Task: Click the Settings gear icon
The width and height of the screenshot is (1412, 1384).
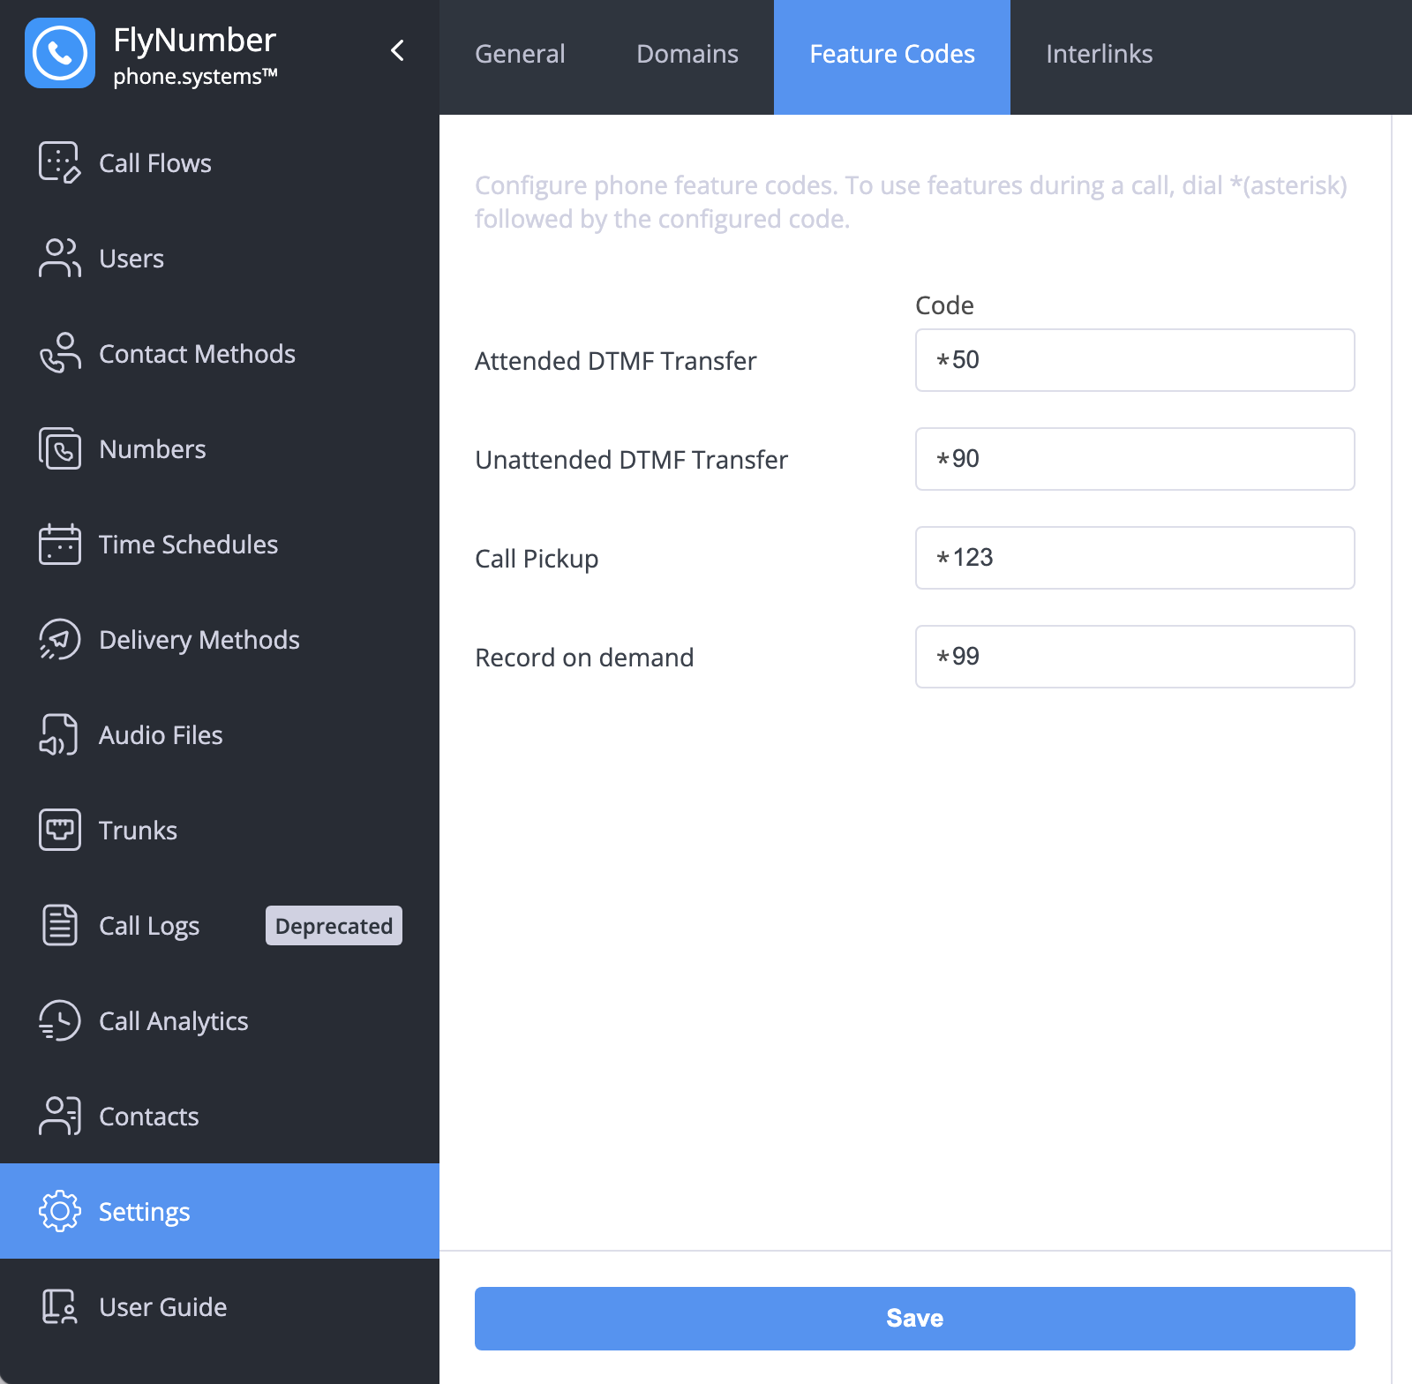Action: click(x=60, y=1211)
